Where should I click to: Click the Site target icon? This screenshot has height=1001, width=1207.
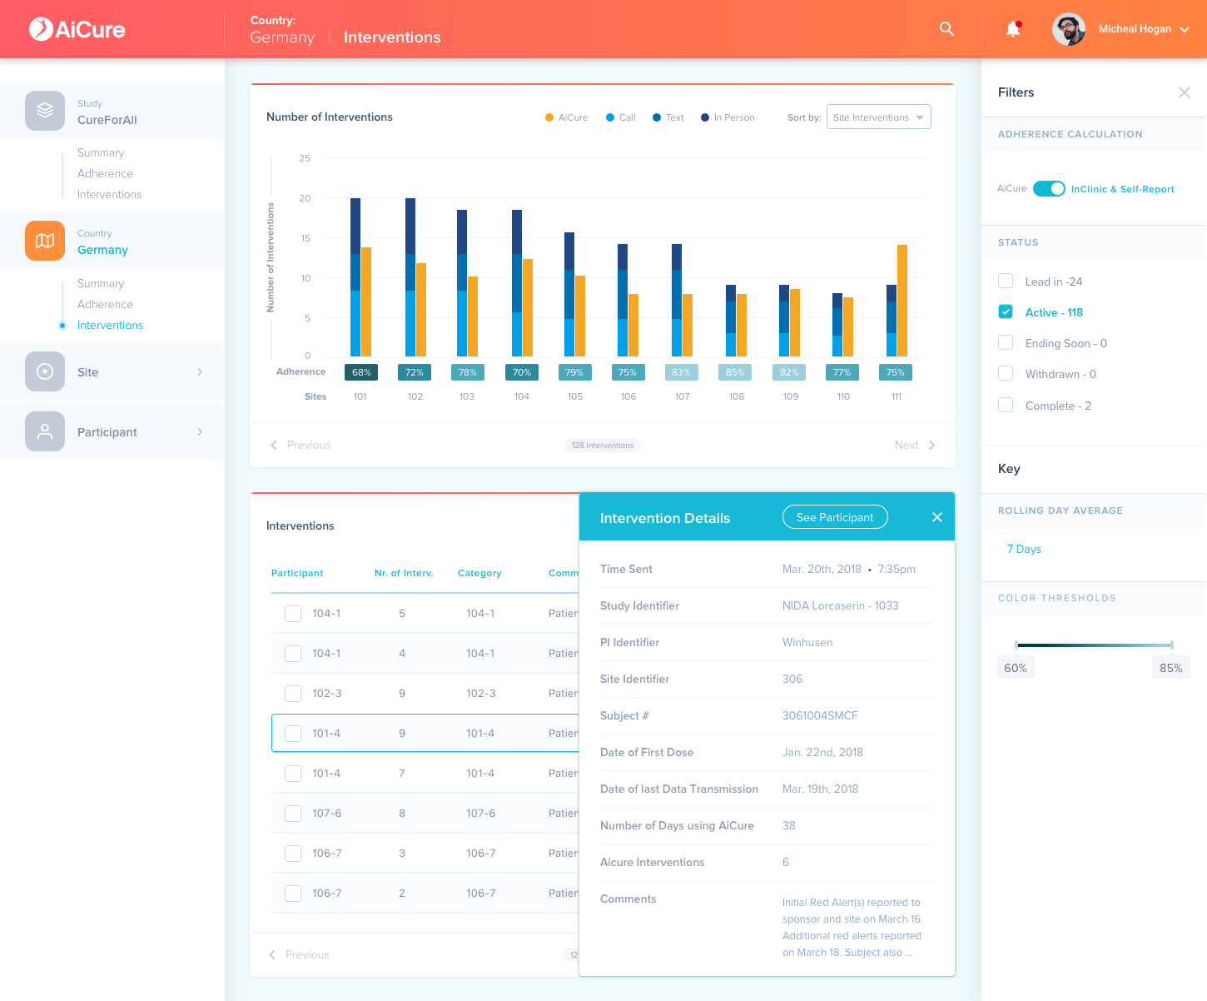coord(45,371)
